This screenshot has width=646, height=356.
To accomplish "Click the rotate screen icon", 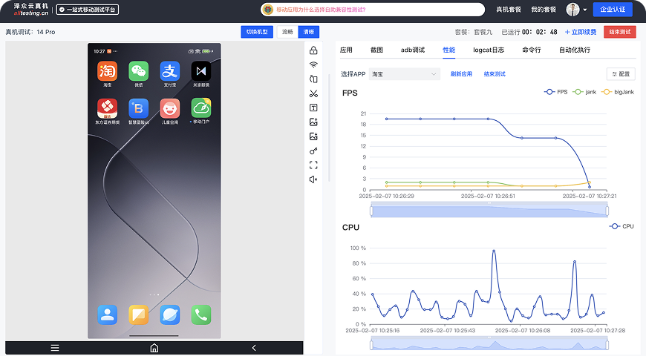I will coord(313,79).
